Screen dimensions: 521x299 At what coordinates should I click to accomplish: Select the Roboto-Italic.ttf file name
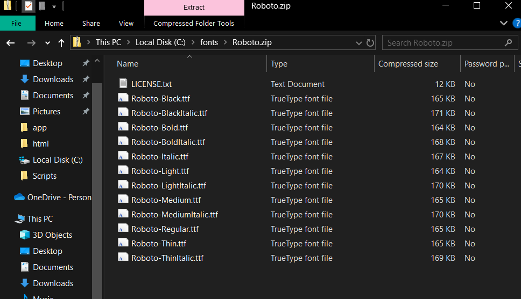(x=160, y=156)
